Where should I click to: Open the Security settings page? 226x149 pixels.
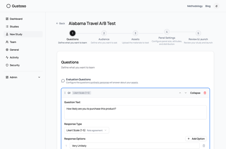point(15,65)
